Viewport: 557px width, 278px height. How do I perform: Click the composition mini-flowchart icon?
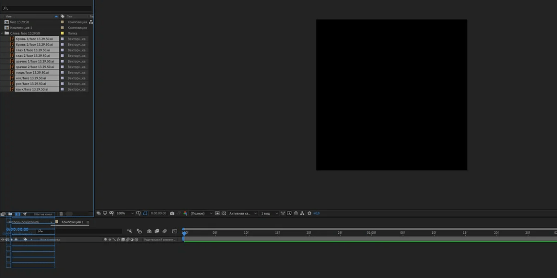tap(129, 231)
